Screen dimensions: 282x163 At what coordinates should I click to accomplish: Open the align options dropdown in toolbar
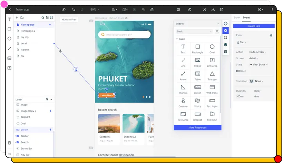click(114, 9)
